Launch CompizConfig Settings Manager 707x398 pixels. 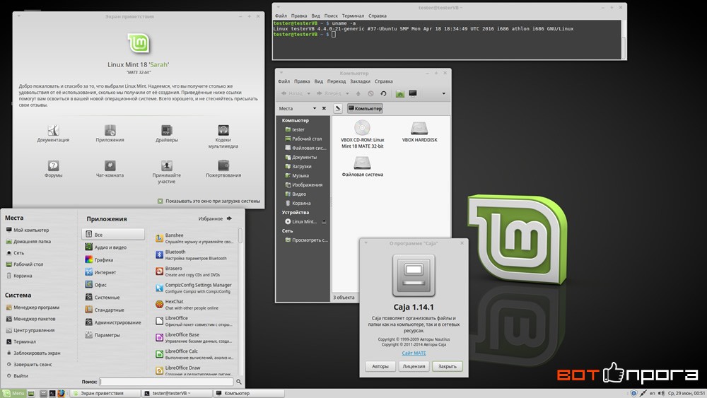coord(195,288)
